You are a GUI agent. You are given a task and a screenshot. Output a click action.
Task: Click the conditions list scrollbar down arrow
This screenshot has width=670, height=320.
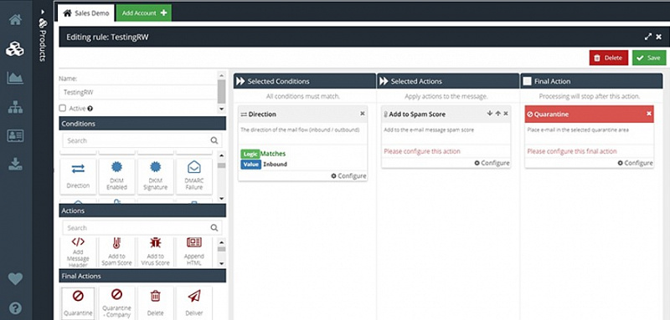[x=221, y=198]
